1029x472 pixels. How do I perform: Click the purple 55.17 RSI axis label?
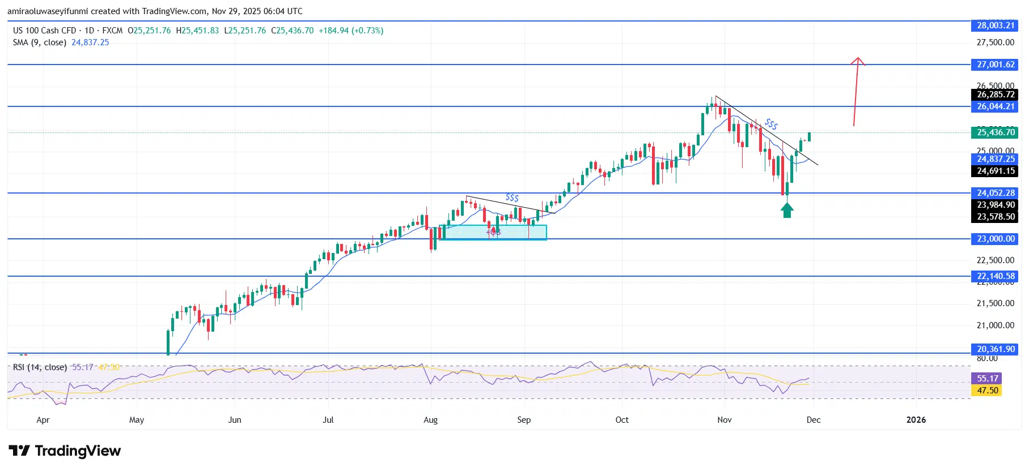coord(987,379)
